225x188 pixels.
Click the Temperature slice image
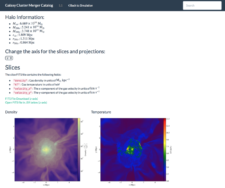click(x=132, y=149)
